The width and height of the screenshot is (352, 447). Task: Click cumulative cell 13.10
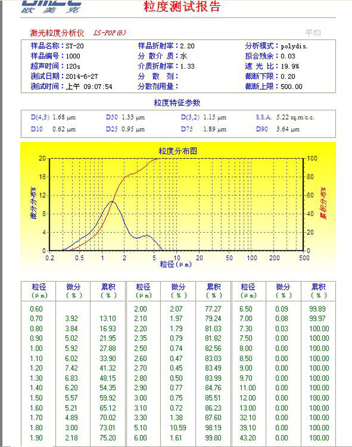click(108, 318)
